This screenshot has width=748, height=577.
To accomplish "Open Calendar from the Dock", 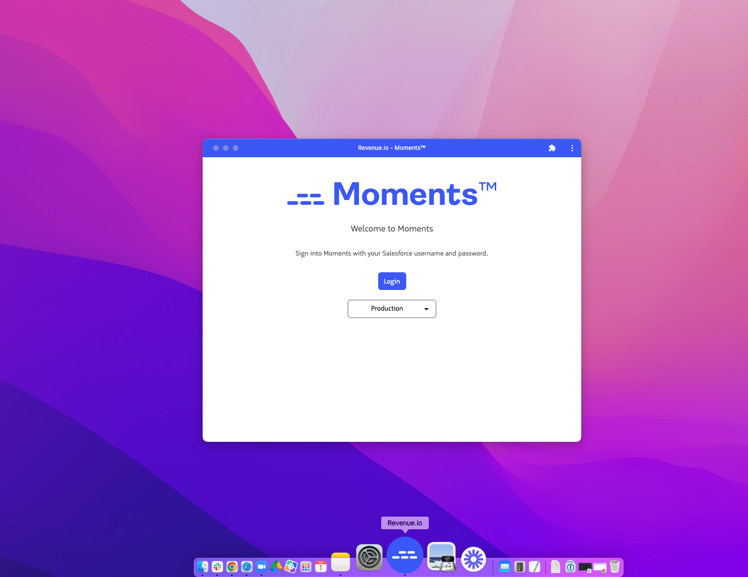I will [x=321, y=567].
